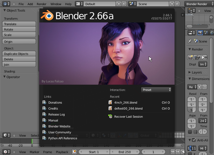Open 4inch_266.blend recent file
The height and width of the screenshot is (155, 214).
point(140,103)
